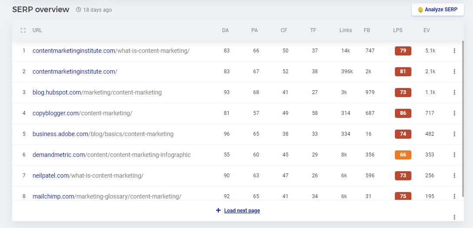This screenshot has width=473, height=228.
Task: Open three-dot menu for neilpatel.com row
Action: (454, 176)
